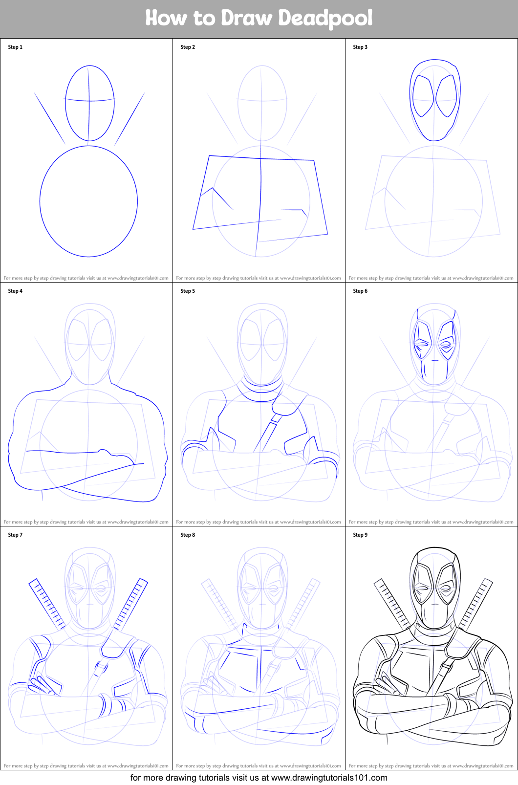The width and height of the screenshot is (518, 785).
Task: Select the Step 3 mask outline drawing
Action: pyautogui.click(x=434, y=101)
